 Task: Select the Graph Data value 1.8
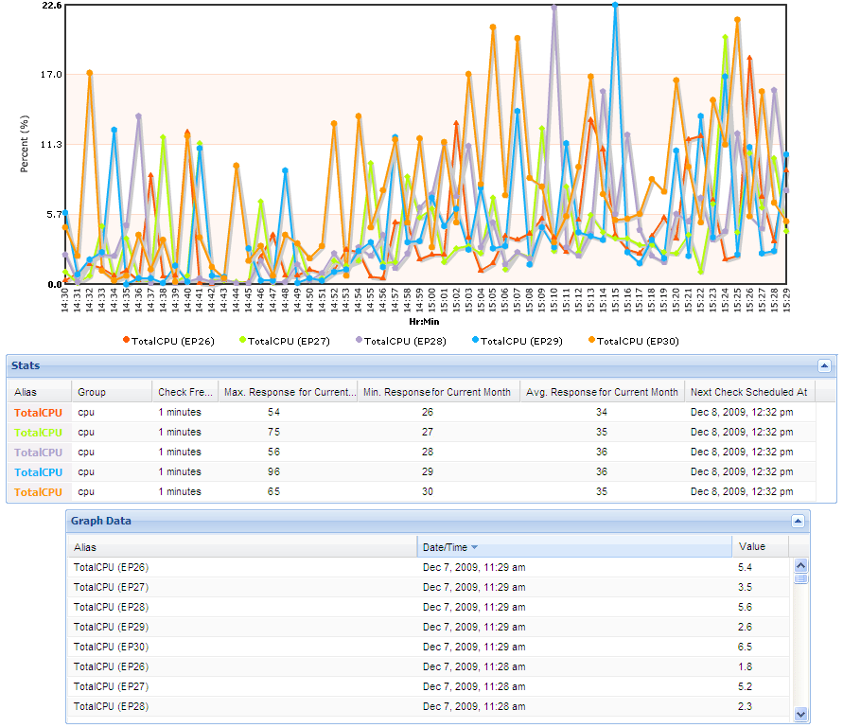click(745, 666)
